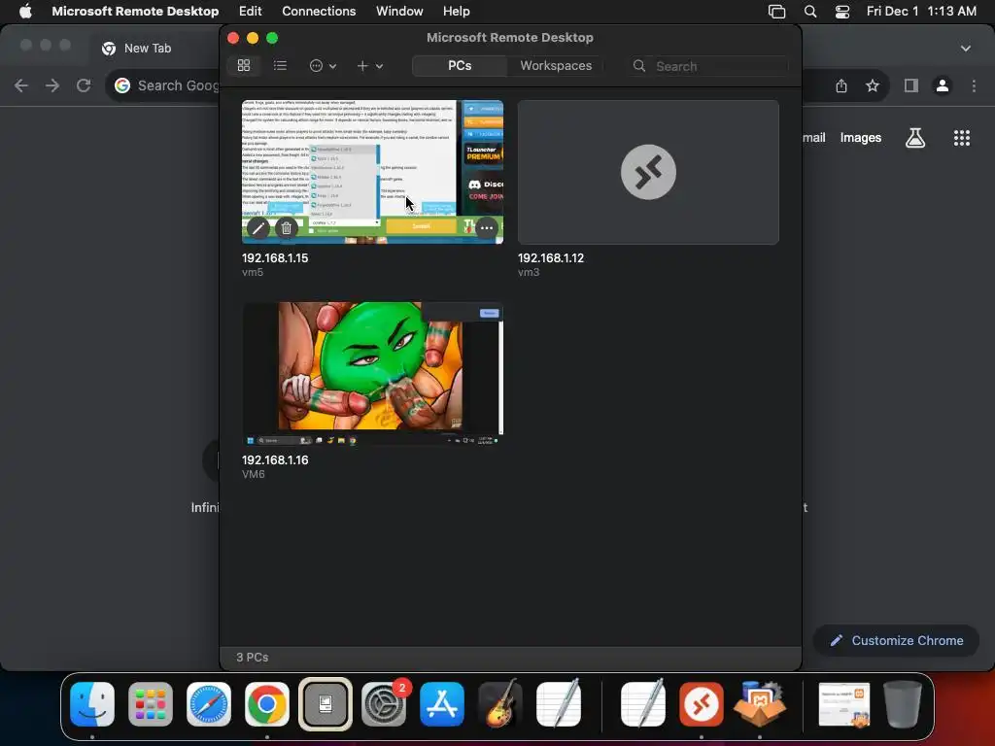
Task: Expand the Chrome tab search chevron
Action: click(x=965, y=49)
